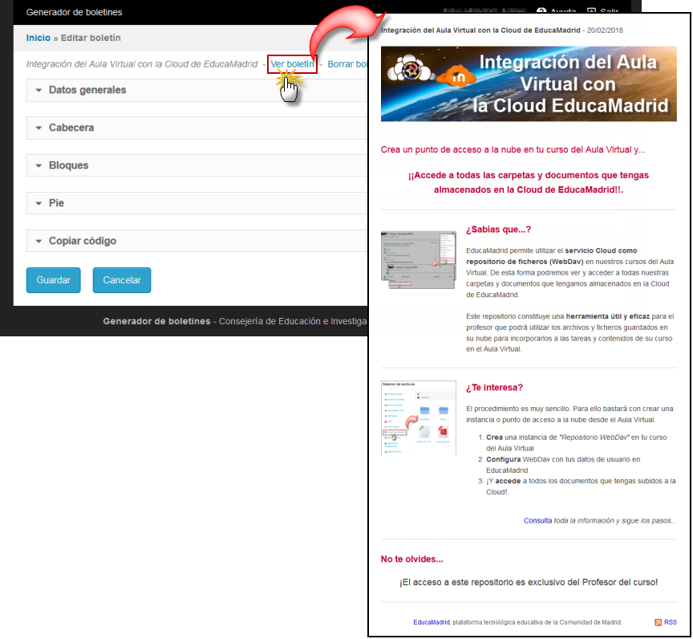Click the ¿Sabías que...? heading
693x639 pixels.
tap(499, 230)
